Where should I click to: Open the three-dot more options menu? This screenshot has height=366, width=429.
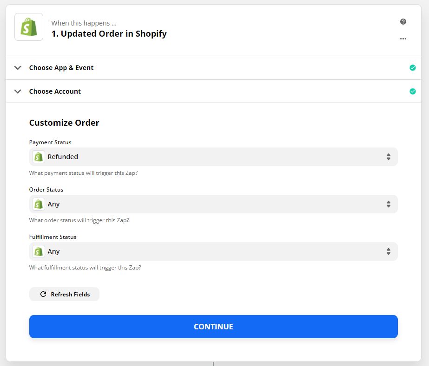[403, 39]
